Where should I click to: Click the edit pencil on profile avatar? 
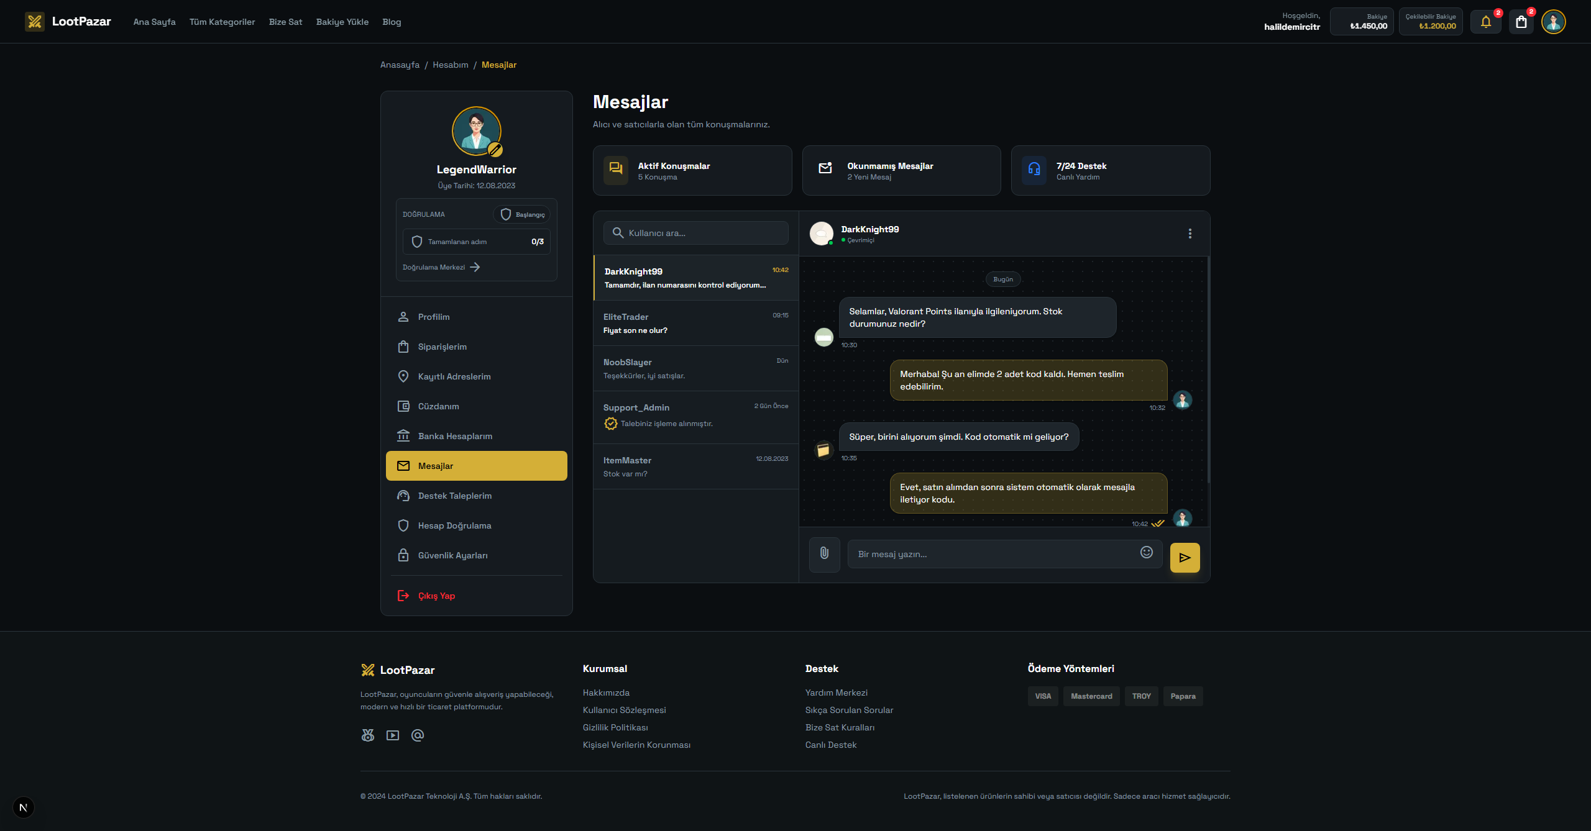(x=495, y=149)
